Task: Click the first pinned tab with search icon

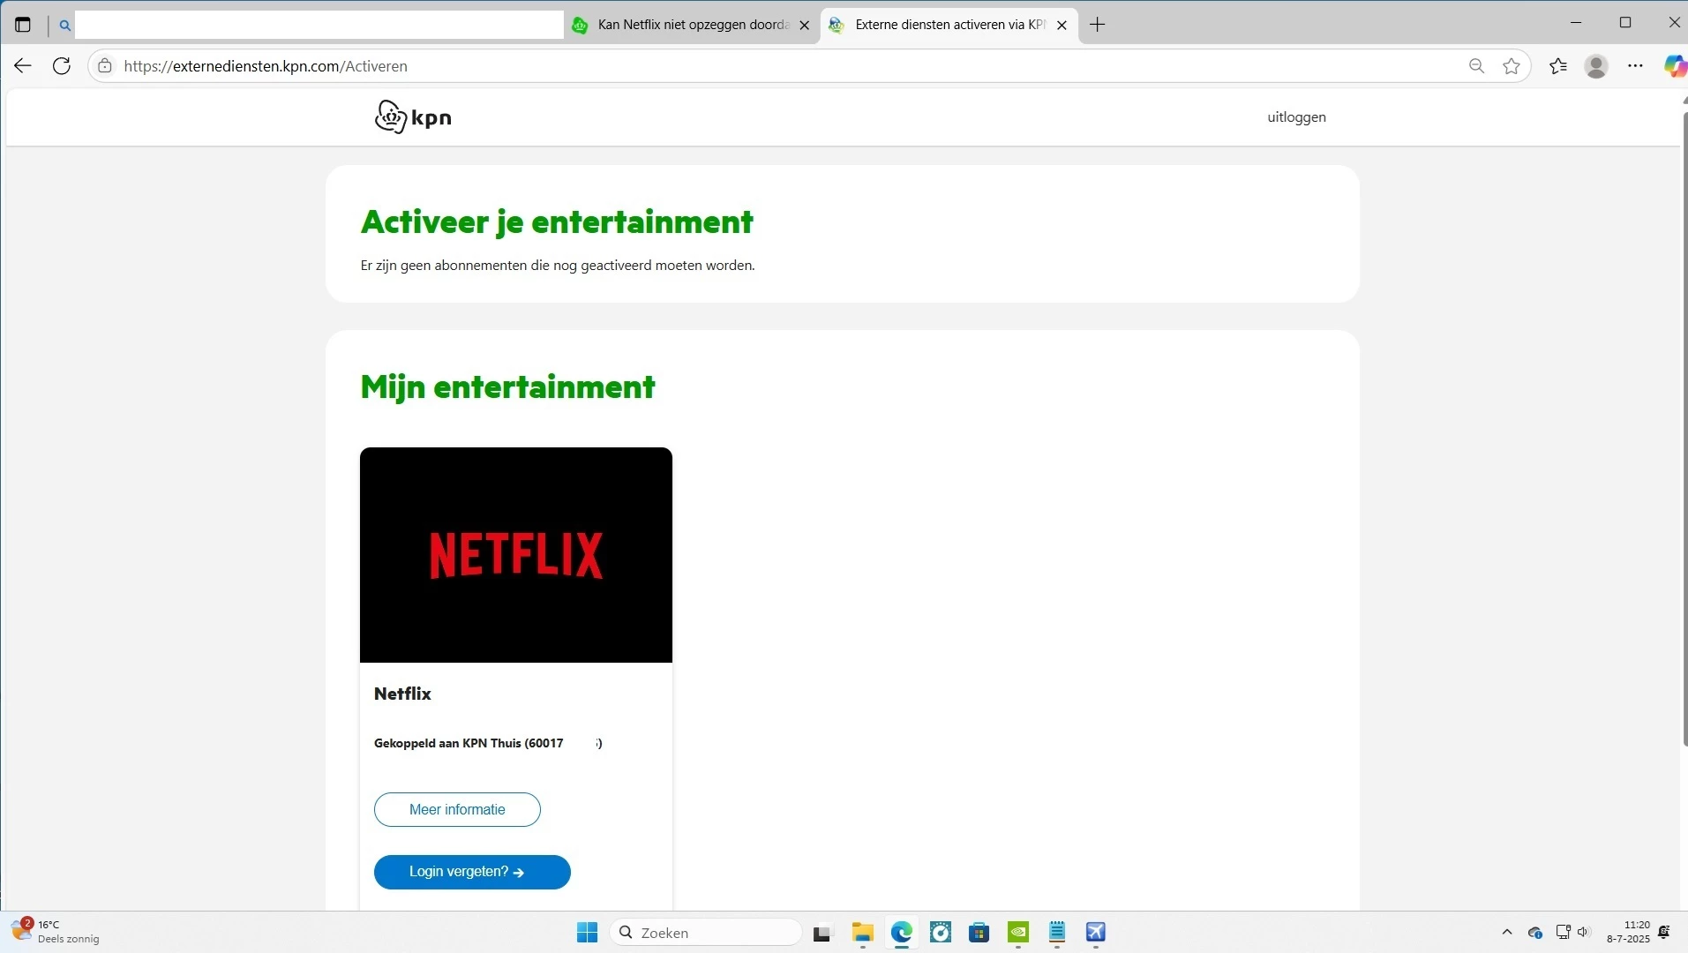Action: click(64, 26)
